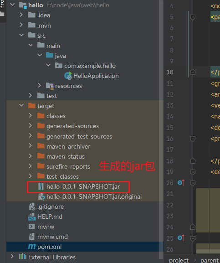This screenshot has width=220, height=263.
Task: Expand the generated-sources folder
Action: pos(31,125)
